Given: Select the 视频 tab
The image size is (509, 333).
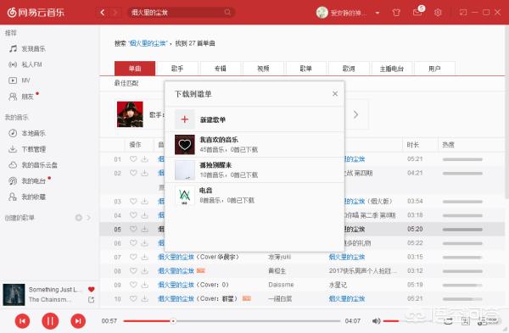Looking at the screenshot, I should pos(263,69).
